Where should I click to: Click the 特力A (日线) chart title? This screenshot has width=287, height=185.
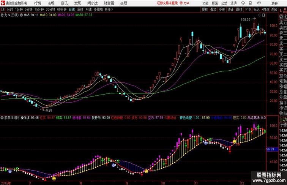pyautogui.click(x=10, y=15)
